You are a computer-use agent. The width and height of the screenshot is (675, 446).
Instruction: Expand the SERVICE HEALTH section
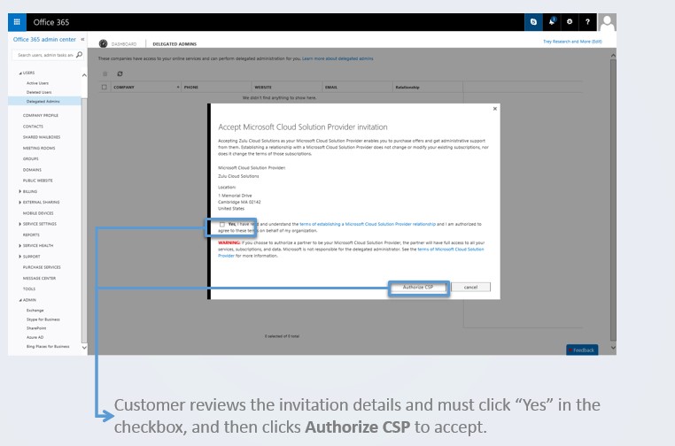20,246
